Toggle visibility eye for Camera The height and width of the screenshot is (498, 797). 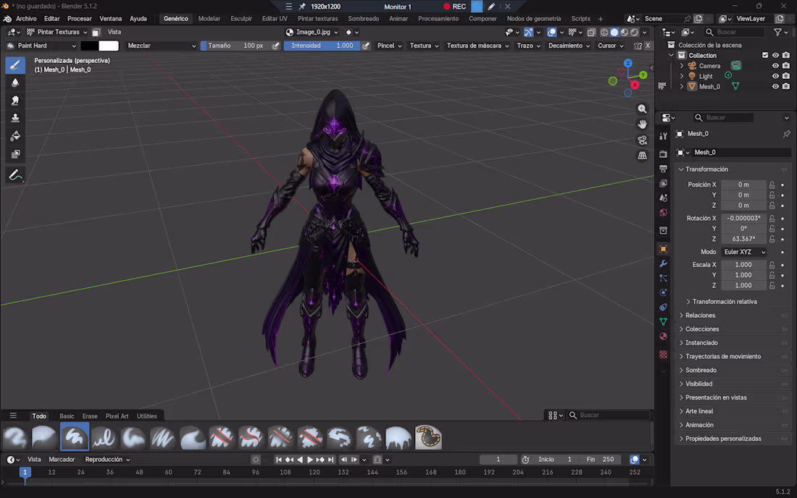pyautogui.click(x=775, y=66)
